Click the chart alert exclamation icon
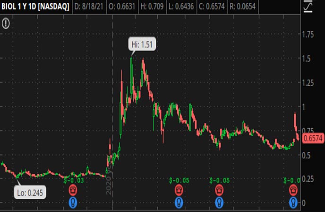Screen dimensions: 325x212 pos(6,23)
